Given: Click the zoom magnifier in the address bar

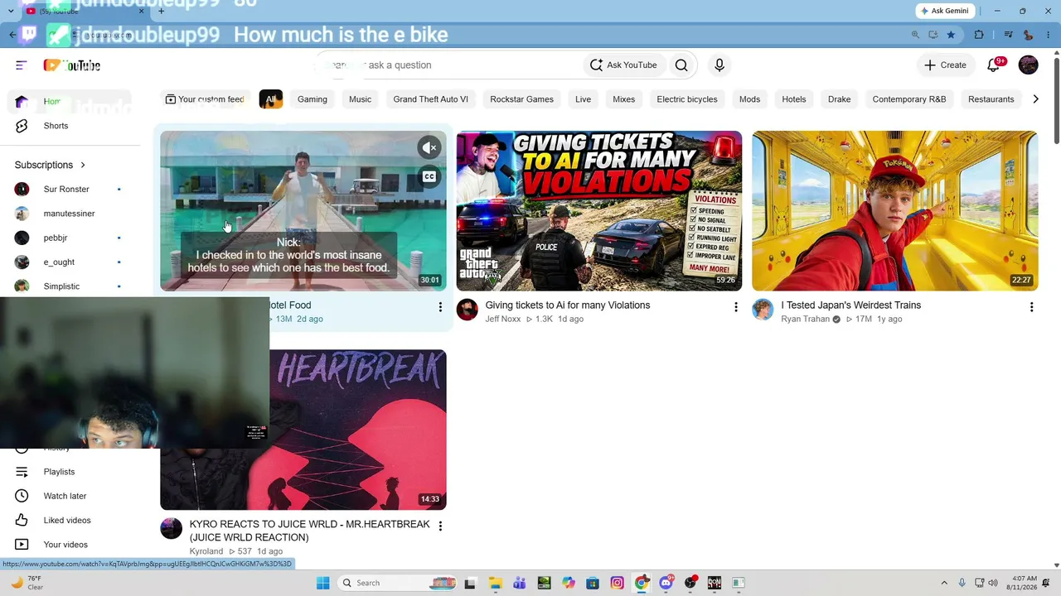Looking at the screenshot, I should click(915, 35).
